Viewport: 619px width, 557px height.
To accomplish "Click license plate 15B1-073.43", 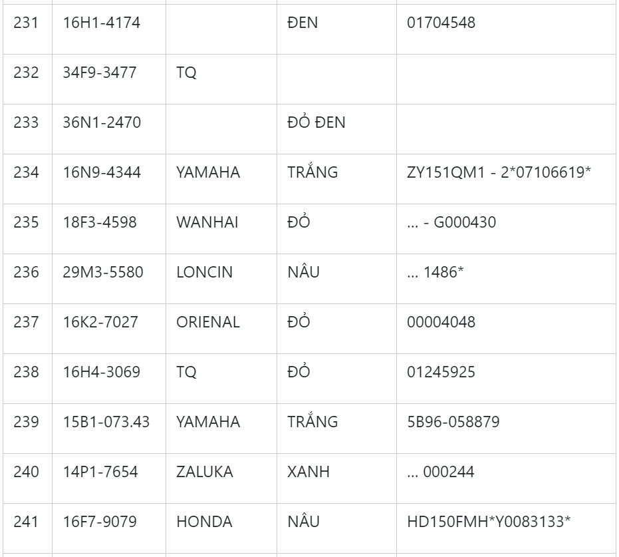I will point(106,422).
